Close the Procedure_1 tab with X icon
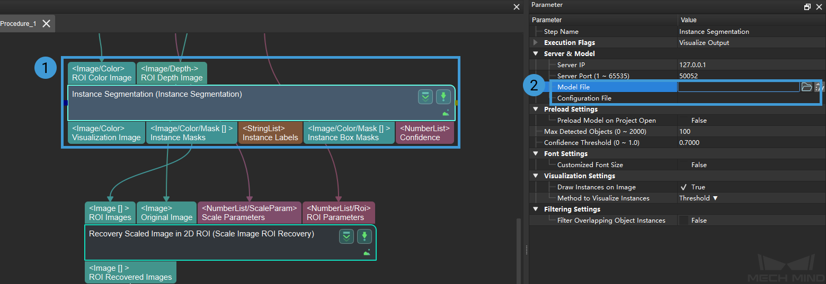 click(47, 24)
